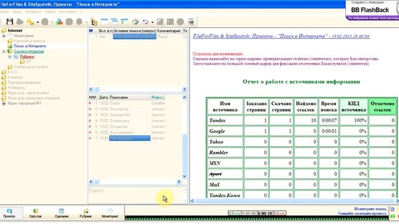The width and height of the screenshot is (399, 224).
Task: Select Ящик мусорный №1 trash box
Action: tap(24, 103)
